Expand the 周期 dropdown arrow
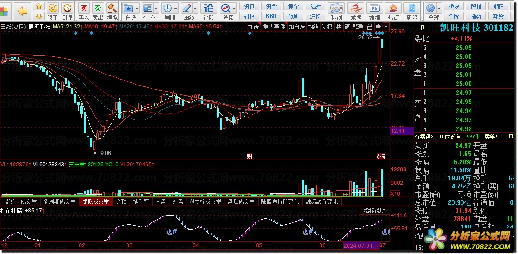518x254 pixels. pyautogui.click(x=175, y=9)
